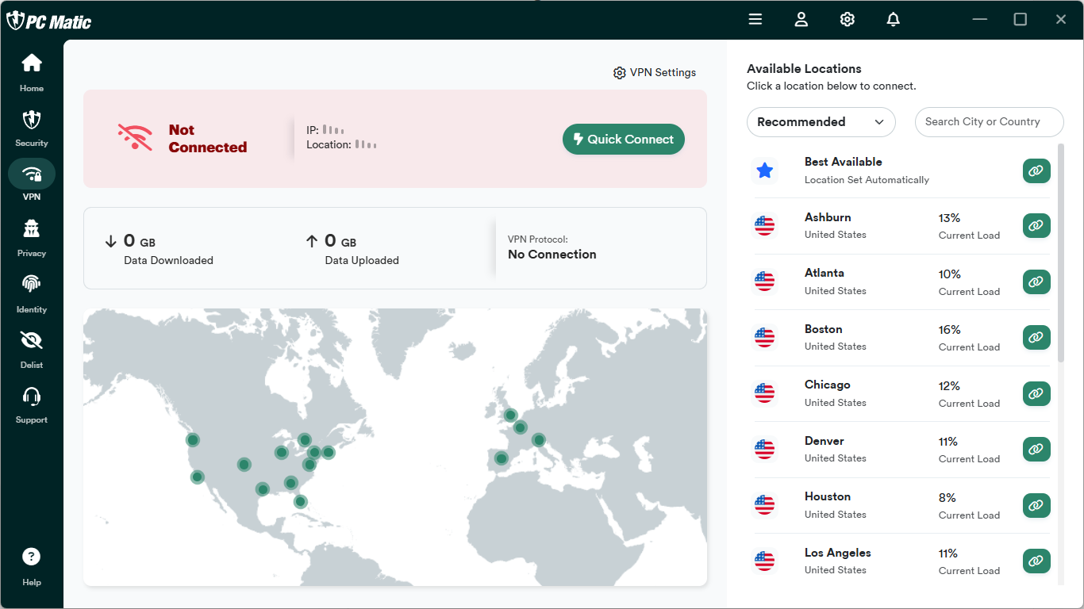Click the locations list scrollbar

pyautogui.click(x=1061, y=252)
